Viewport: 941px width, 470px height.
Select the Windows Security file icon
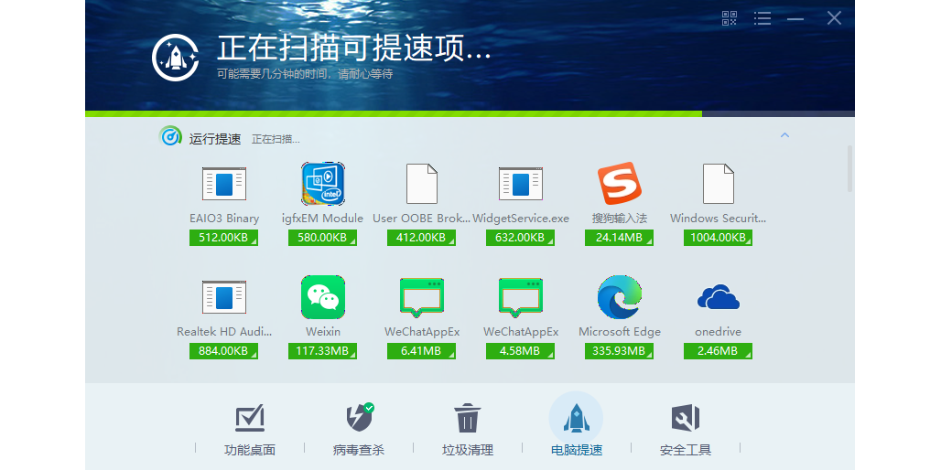(x=719, y=184)
